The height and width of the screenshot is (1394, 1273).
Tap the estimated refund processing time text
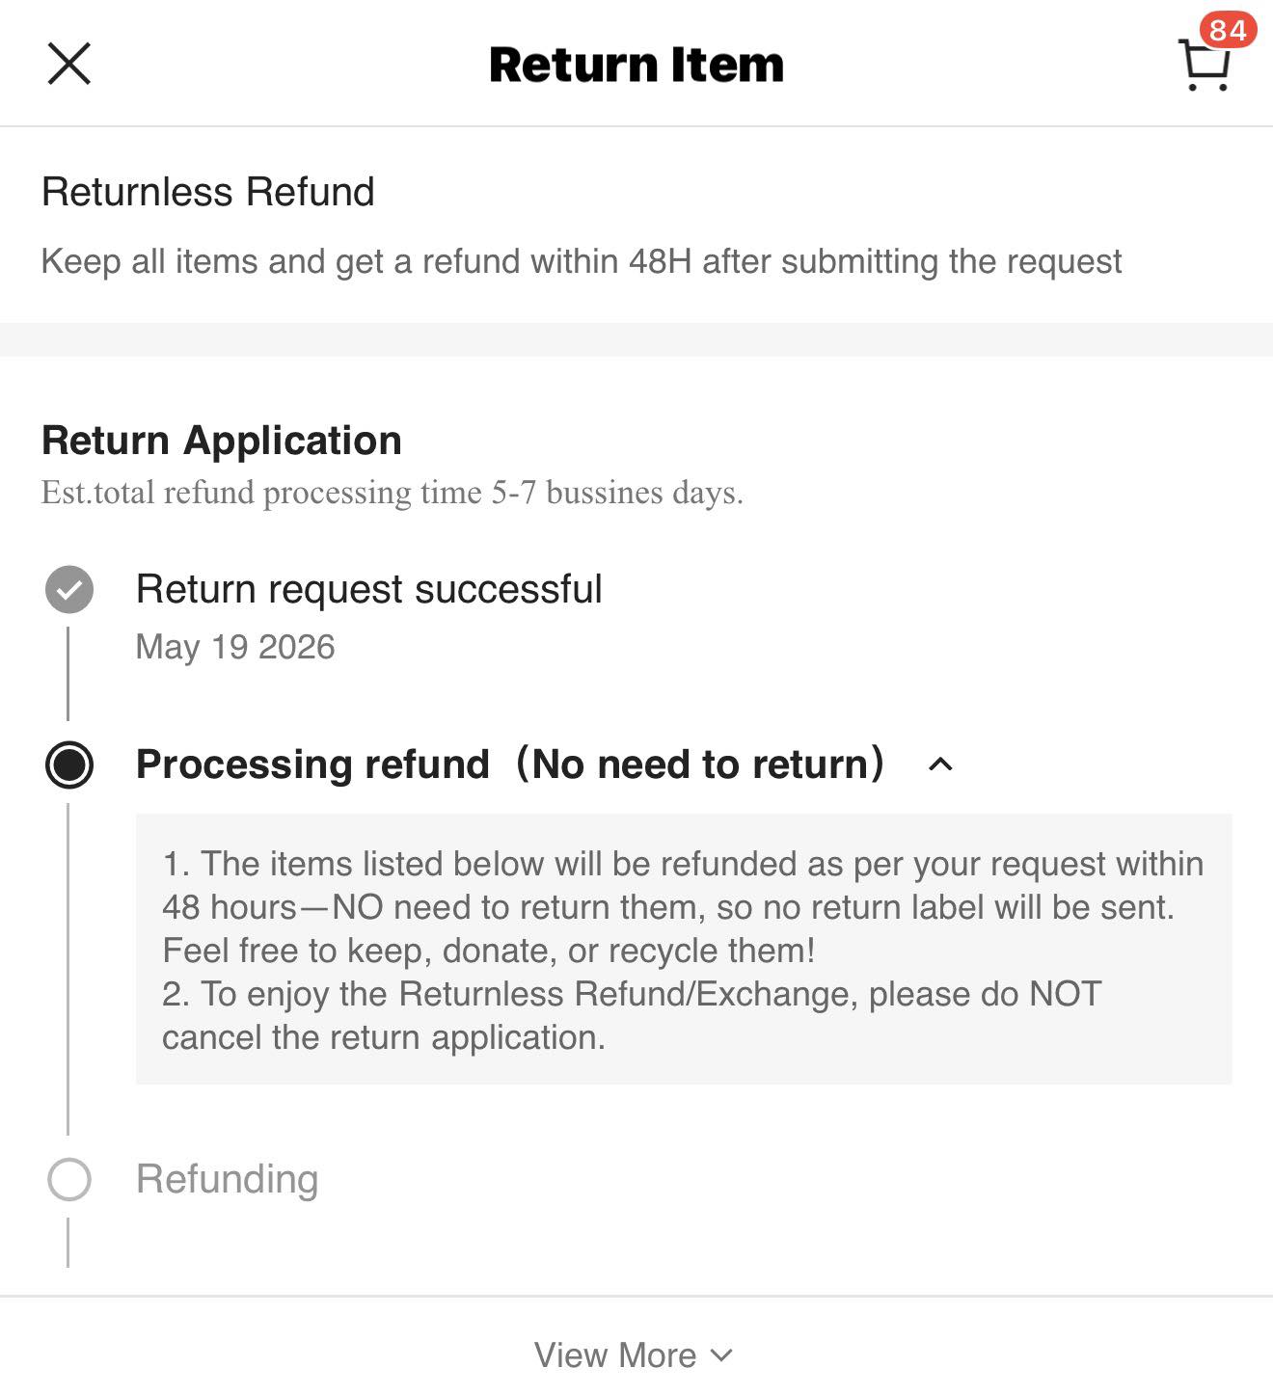pos(393,493)
